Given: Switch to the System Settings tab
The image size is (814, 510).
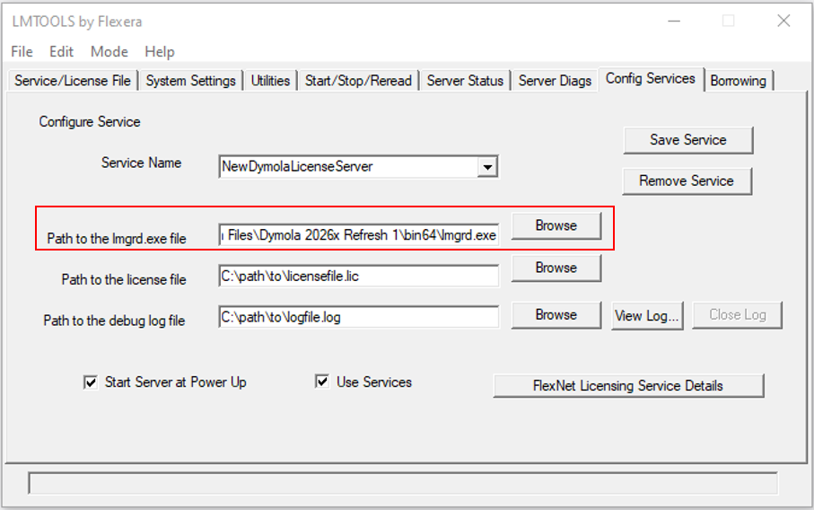Looking at the screenshot, I should (190, 81).
